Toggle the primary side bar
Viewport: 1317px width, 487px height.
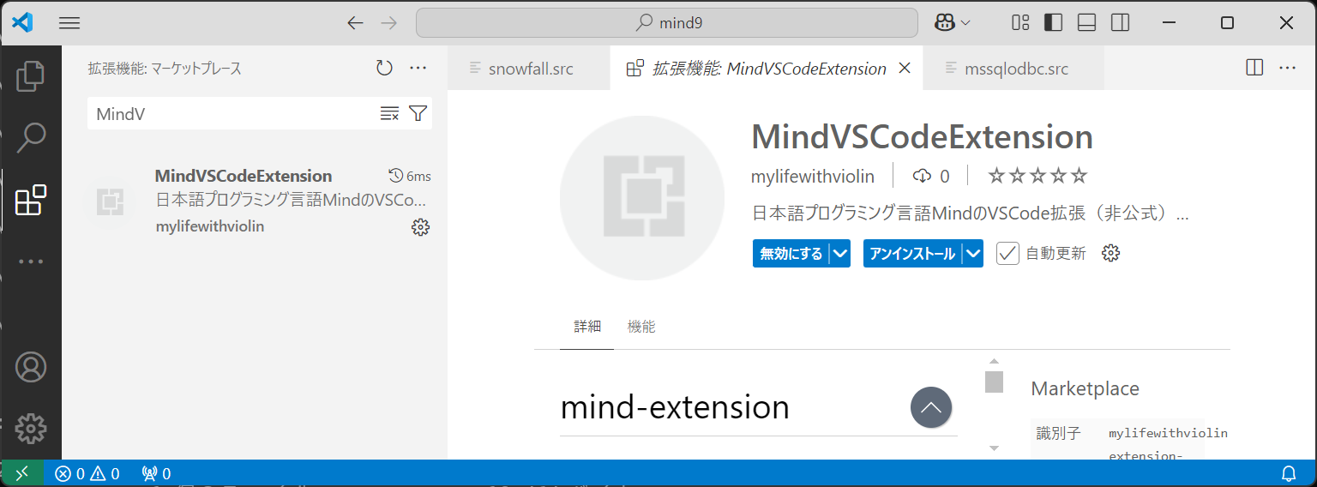[x=1054, y=23]
